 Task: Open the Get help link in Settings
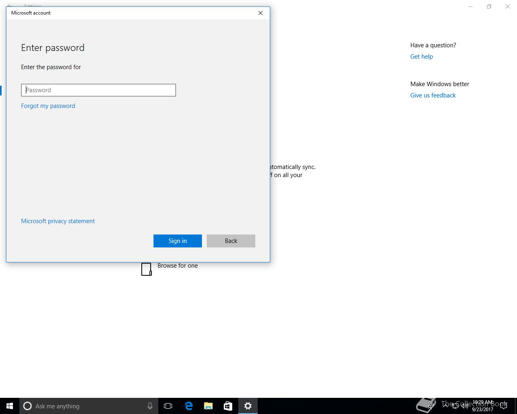(422, 57)
